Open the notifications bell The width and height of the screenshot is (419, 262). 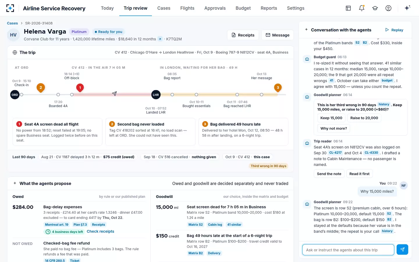coord(362,8)
